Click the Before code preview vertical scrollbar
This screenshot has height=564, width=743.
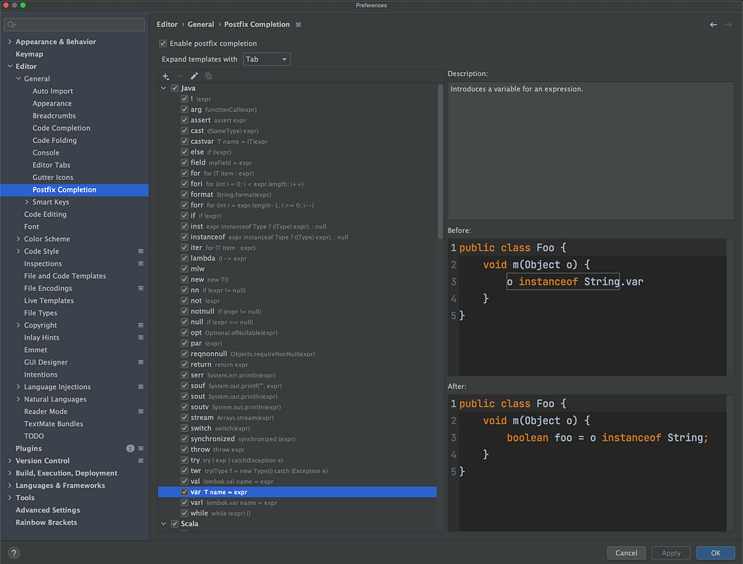pyautogui.click(x=730, y=307)
